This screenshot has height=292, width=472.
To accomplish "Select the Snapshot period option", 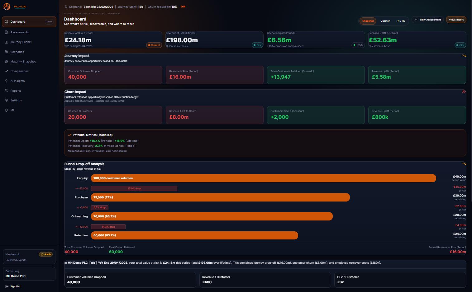I will pos(368,21).
